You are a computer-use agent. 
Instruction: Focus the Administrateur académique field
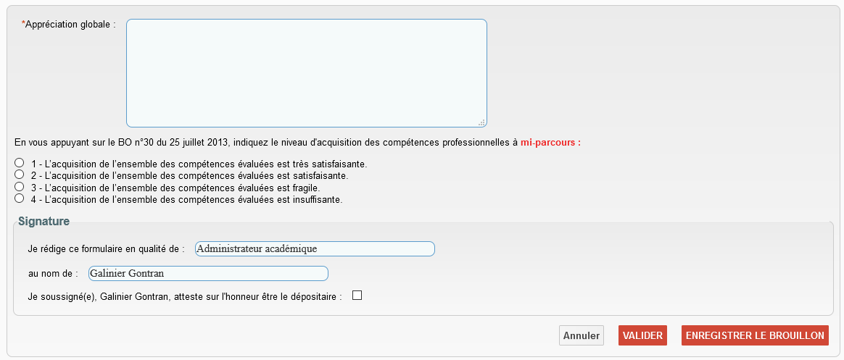315,249
